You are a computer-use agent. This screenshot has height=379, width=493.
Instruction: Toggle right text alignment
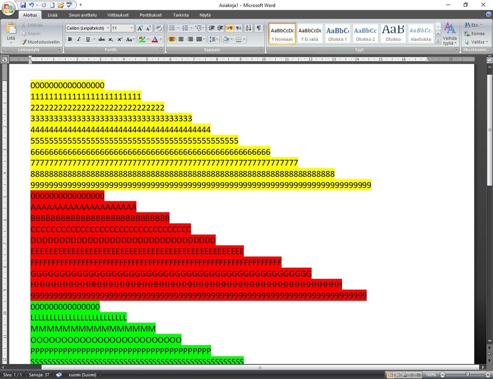click(190, 40)
